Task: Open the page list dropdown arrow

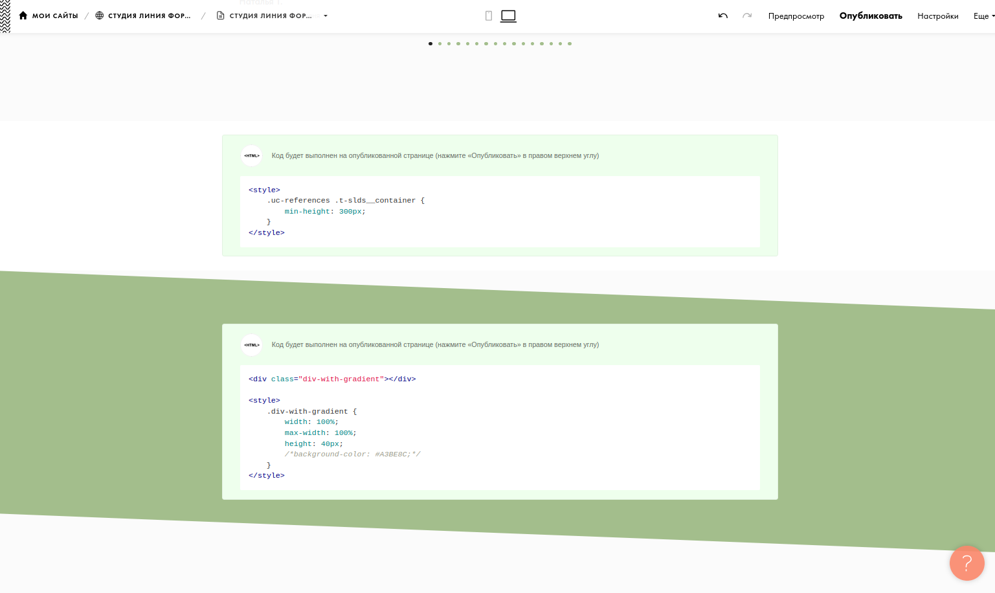Action: pyautogui.click(x=326, y=16)
